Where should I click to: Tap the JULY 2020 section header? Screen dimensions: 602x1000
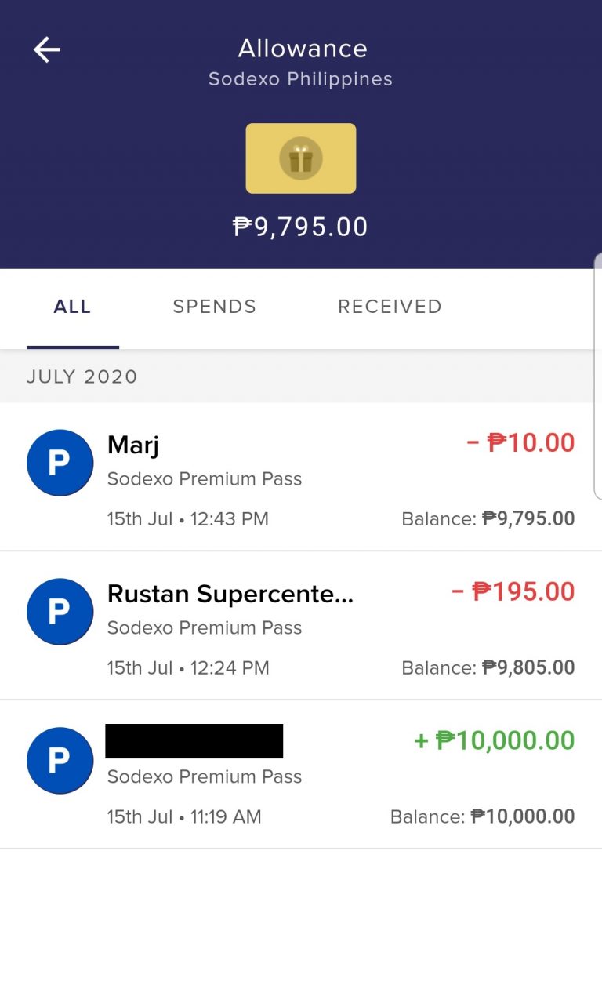[x=82, y=376]
